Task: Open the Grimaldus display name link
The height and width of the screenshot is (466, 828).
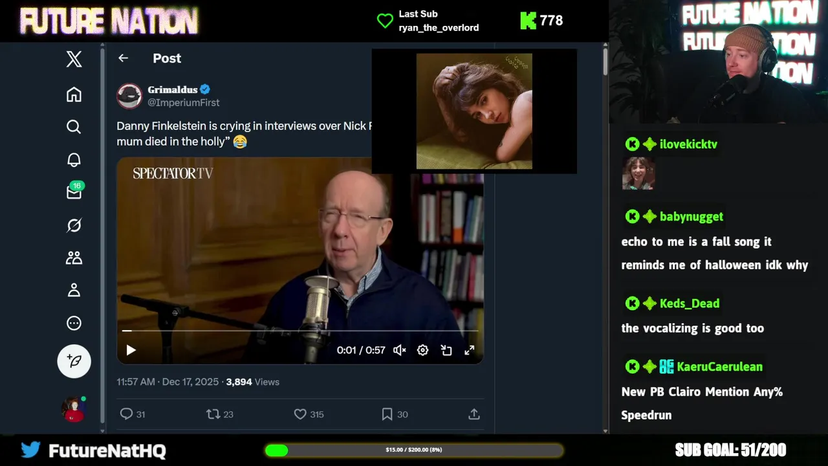Action: tap(172, 90)
